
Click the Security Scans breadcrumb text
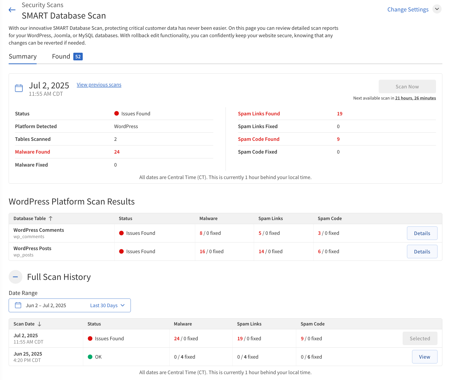(x=43, y=5)
